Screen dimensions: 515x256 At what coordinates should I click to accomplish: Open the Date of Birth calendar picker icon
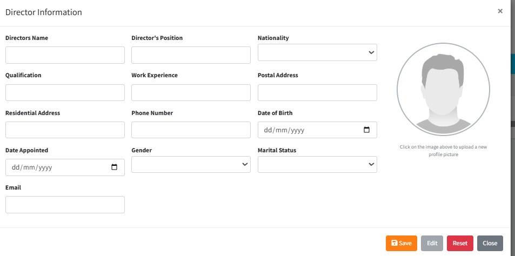coord(366,130)
